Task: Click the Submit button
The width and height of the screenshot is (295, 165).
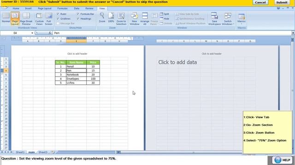Action: 282,2
